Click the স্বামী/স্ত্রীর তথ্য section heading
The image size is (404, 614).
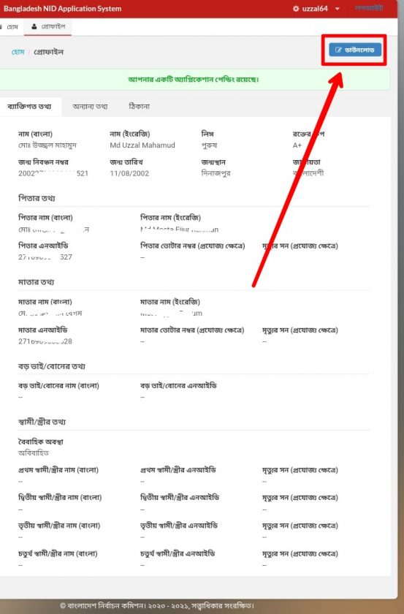[x=42, y=422]
